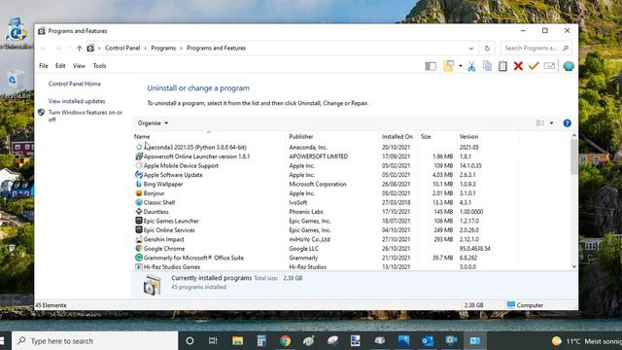Open the File menu
Screen dimensions: 622x350
click(x=44, y=66)
